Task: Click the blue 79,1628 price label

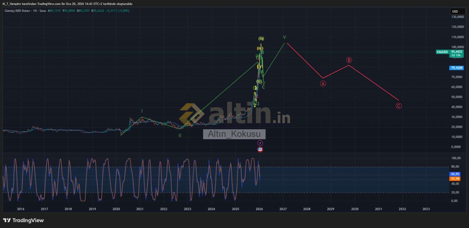Action: [x=456, y=68]
